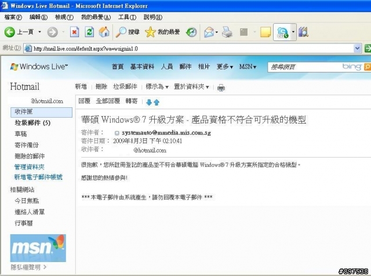Click the grayed edit toolbar icon
The height and width of the screenshot is (276, 371).
click(x=243, y=32)
